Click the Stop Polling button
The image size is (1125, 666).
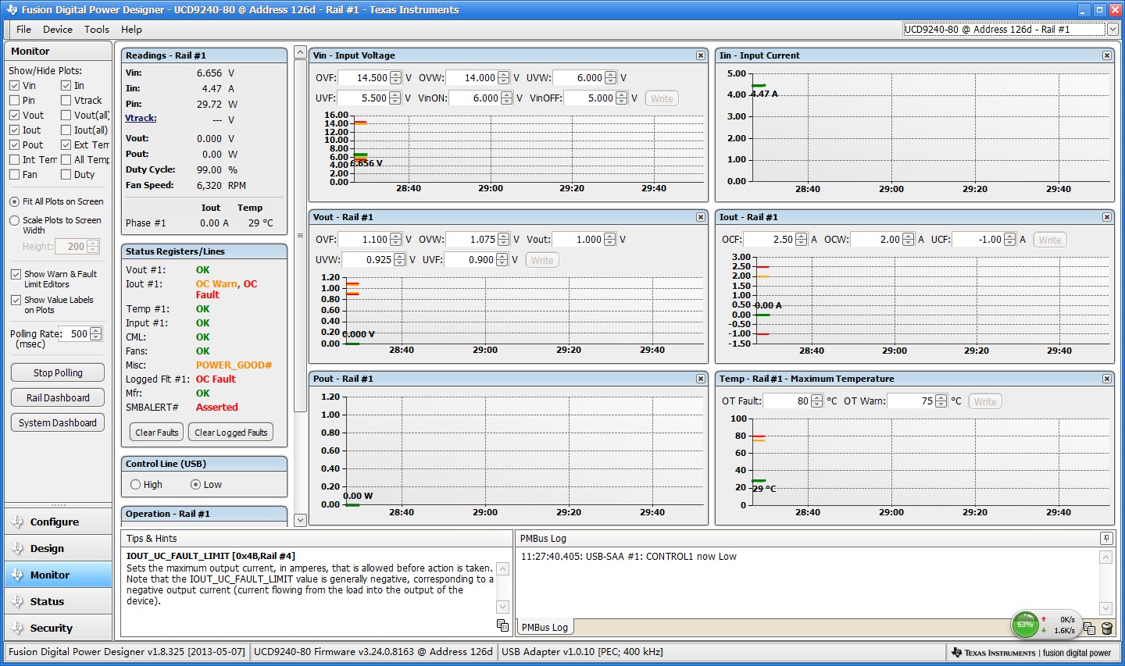click(x=58, y=373)
